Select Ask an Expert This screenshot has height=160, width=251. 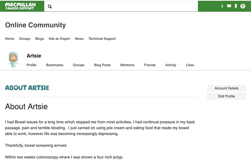[59, 39]
